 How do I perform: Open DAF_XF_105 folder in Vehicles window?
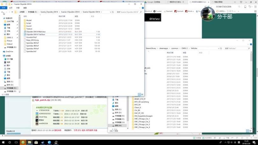[x=139, y=113]
